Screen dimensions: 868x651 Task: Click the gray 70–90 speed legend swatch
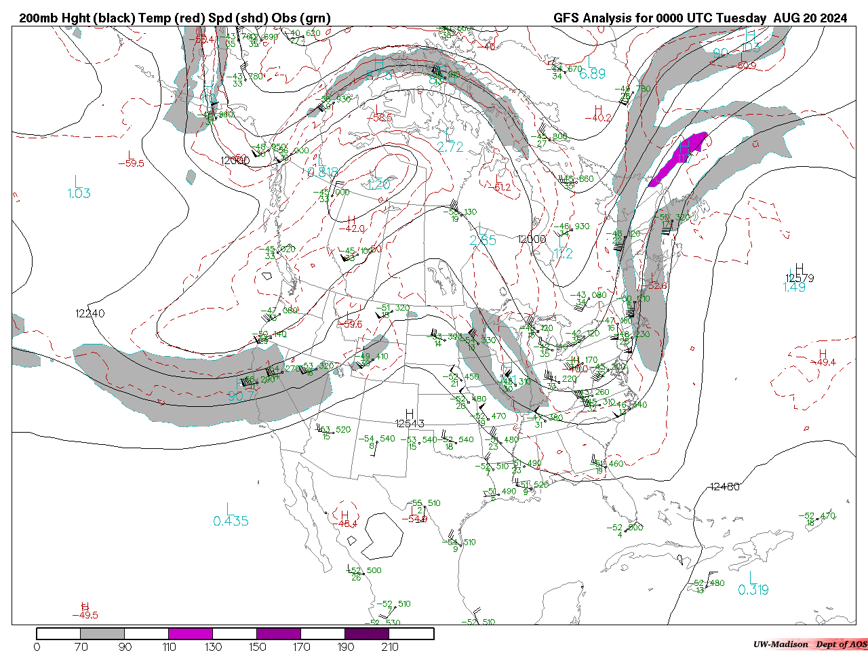tap(102, 634)
